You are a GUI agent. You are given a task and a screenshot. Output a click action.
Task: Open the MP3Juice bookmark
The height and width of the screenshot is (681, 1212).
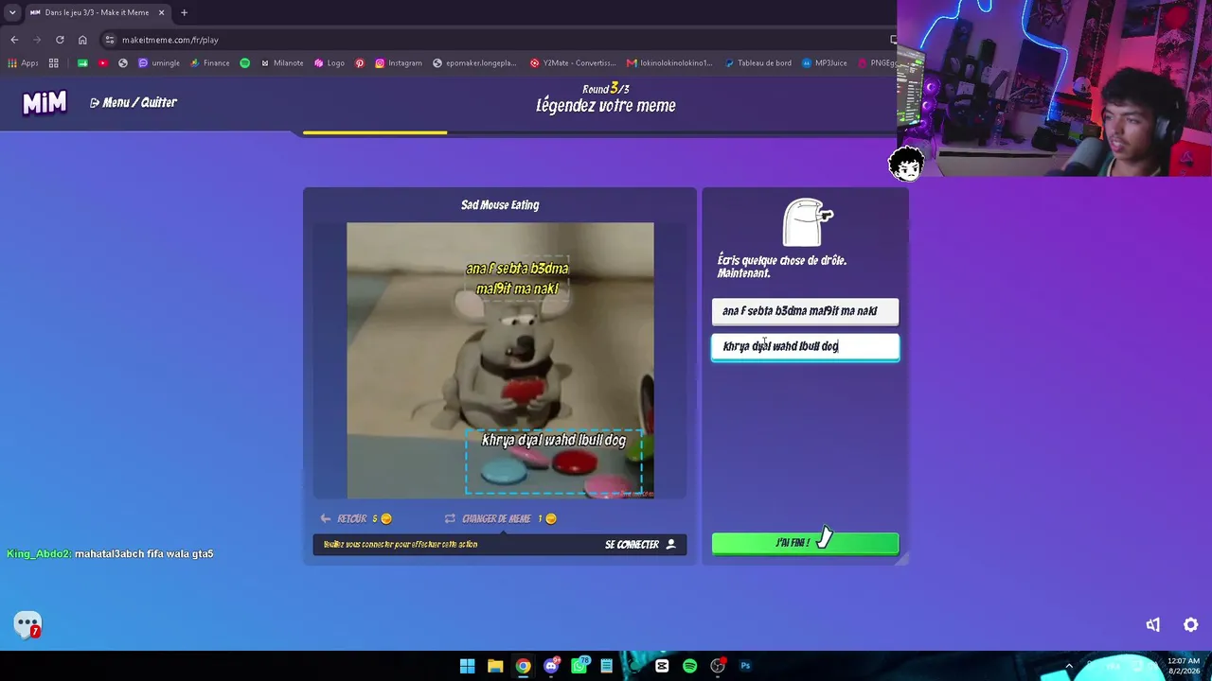[x=825, y=63]
